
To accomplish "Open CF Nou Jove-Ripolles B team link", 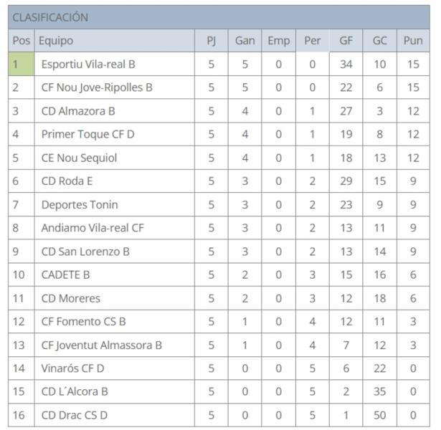I will (97, 87).
